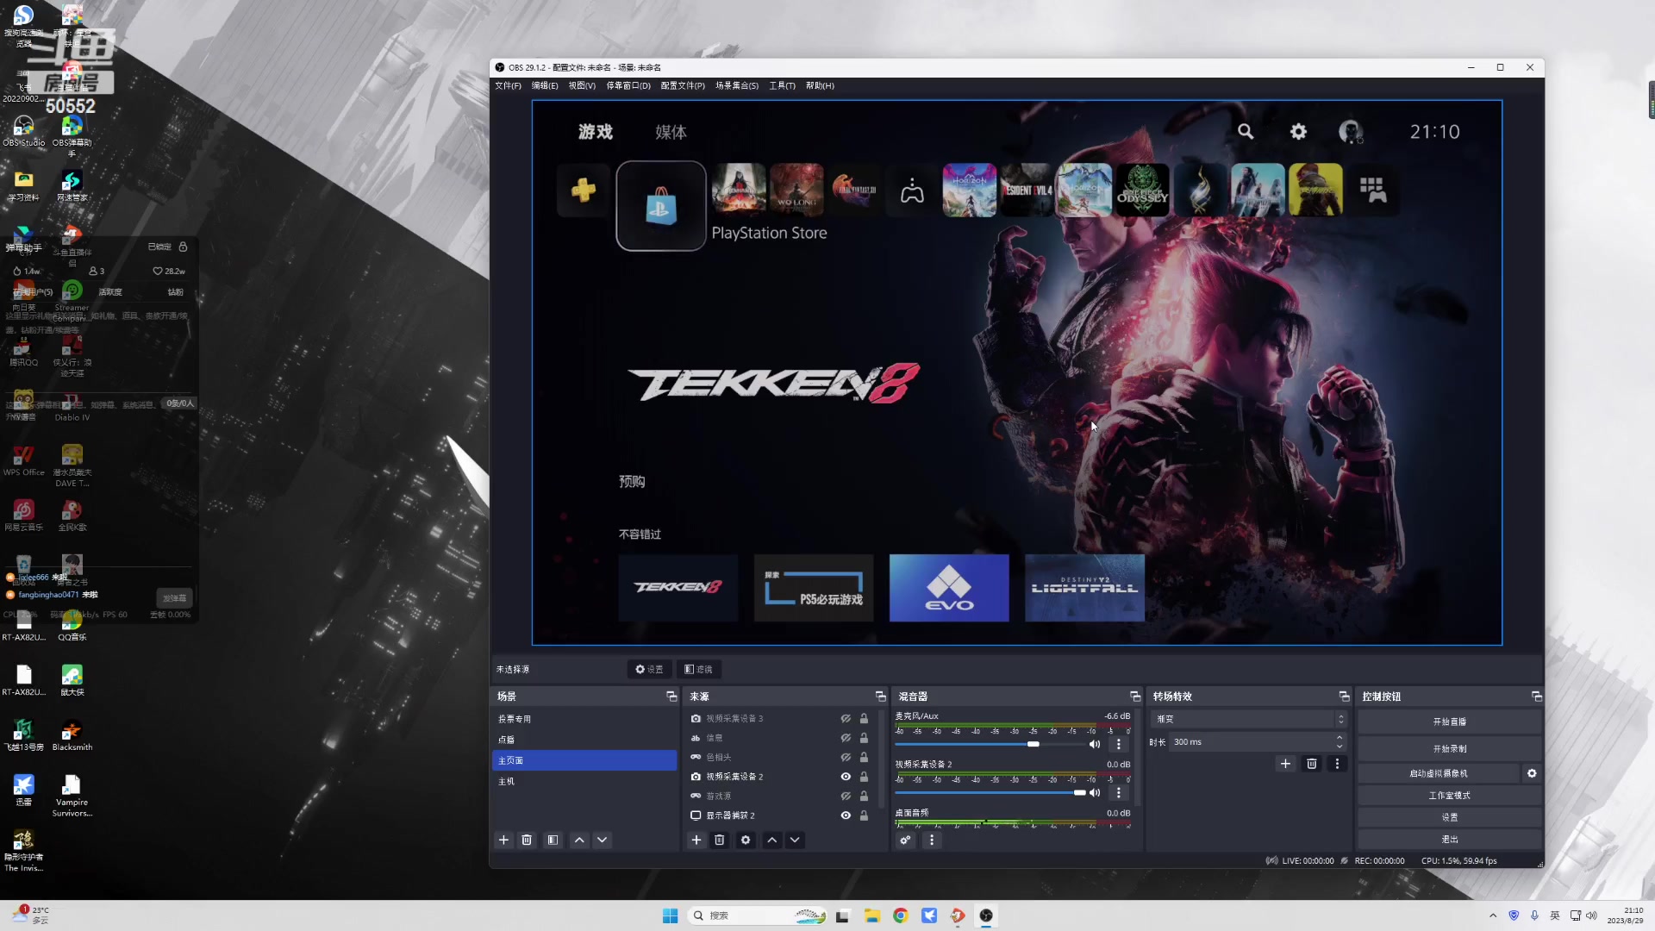Add a new source with the plus icon
The width and height of the screenshot is (1655, 931).
tap(696, 840)
